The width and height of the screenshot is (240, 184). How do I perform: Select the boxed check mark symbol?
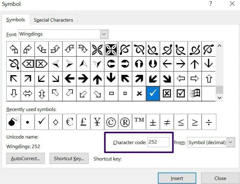181,93
